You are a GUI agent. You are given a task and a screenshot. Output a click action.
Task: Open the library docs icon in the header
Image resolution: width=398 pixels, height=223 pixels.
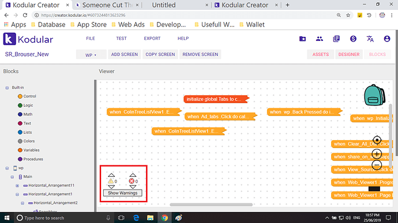pyautogui.click(x=336, y=39)
